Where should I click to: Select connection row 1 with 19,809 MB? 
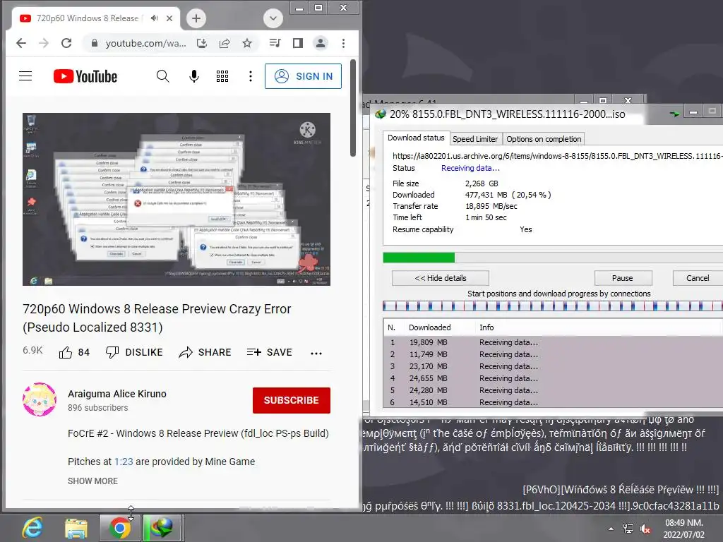pyautogui.click(x=552, y=342)
